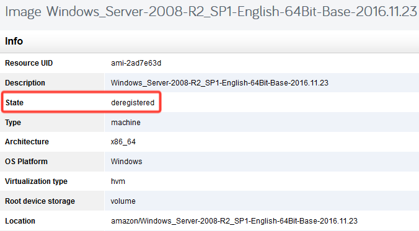Select the amazon/Windows_Server location value

(234, 221)
